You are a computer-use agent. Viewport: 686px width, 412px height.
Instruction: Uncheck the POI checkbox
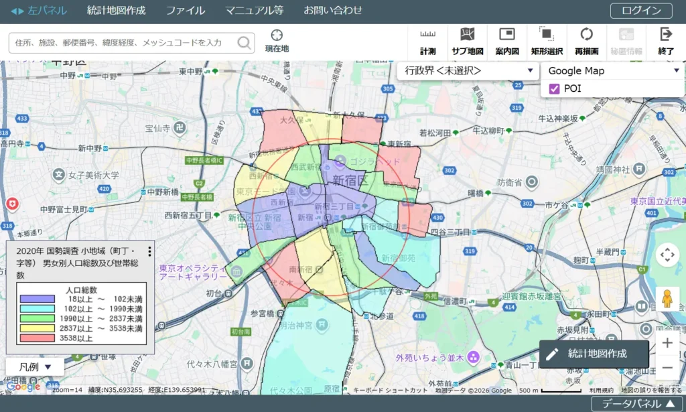tap(554, 88)
